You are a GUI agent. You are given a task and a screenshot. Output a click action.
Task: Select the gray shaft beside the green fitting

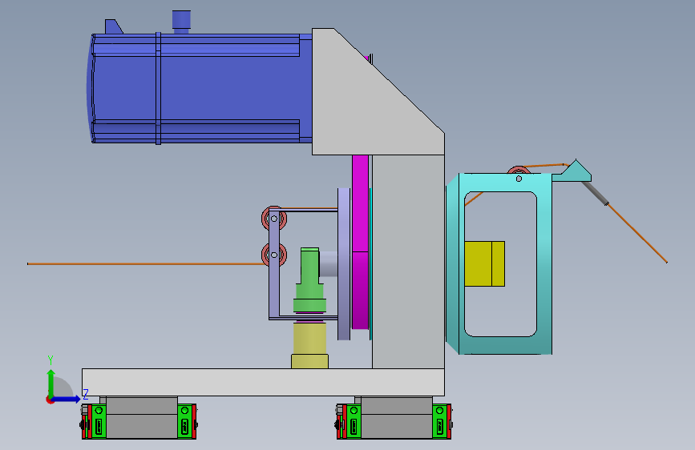[328, 264]
